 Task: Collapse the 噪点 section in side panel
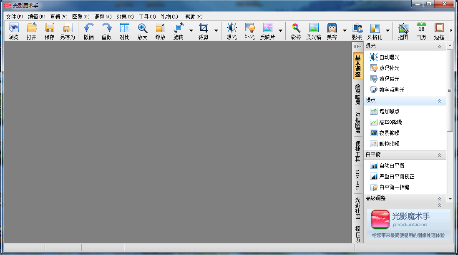(439, 101)
